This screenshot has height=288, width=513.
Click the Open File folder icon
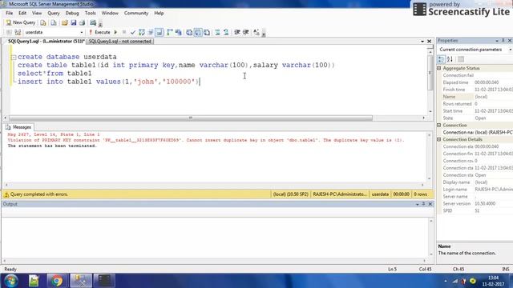click(x=65, y=22)
